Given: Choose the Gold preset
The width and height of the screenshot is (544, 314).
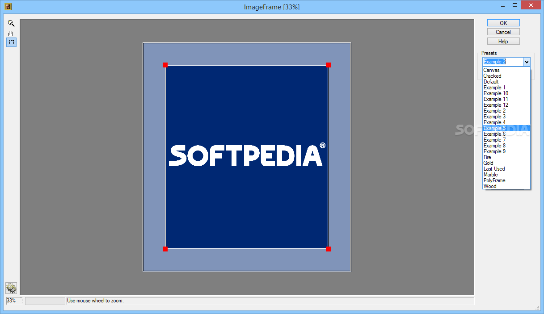Looking at the screenshot, I should [506, 163].
